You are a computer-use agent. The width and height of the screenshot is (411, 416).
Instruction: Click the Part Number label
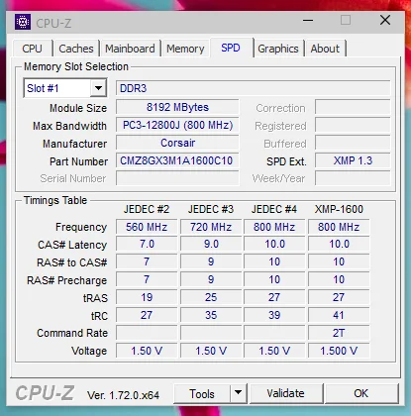tap(78, 161)
